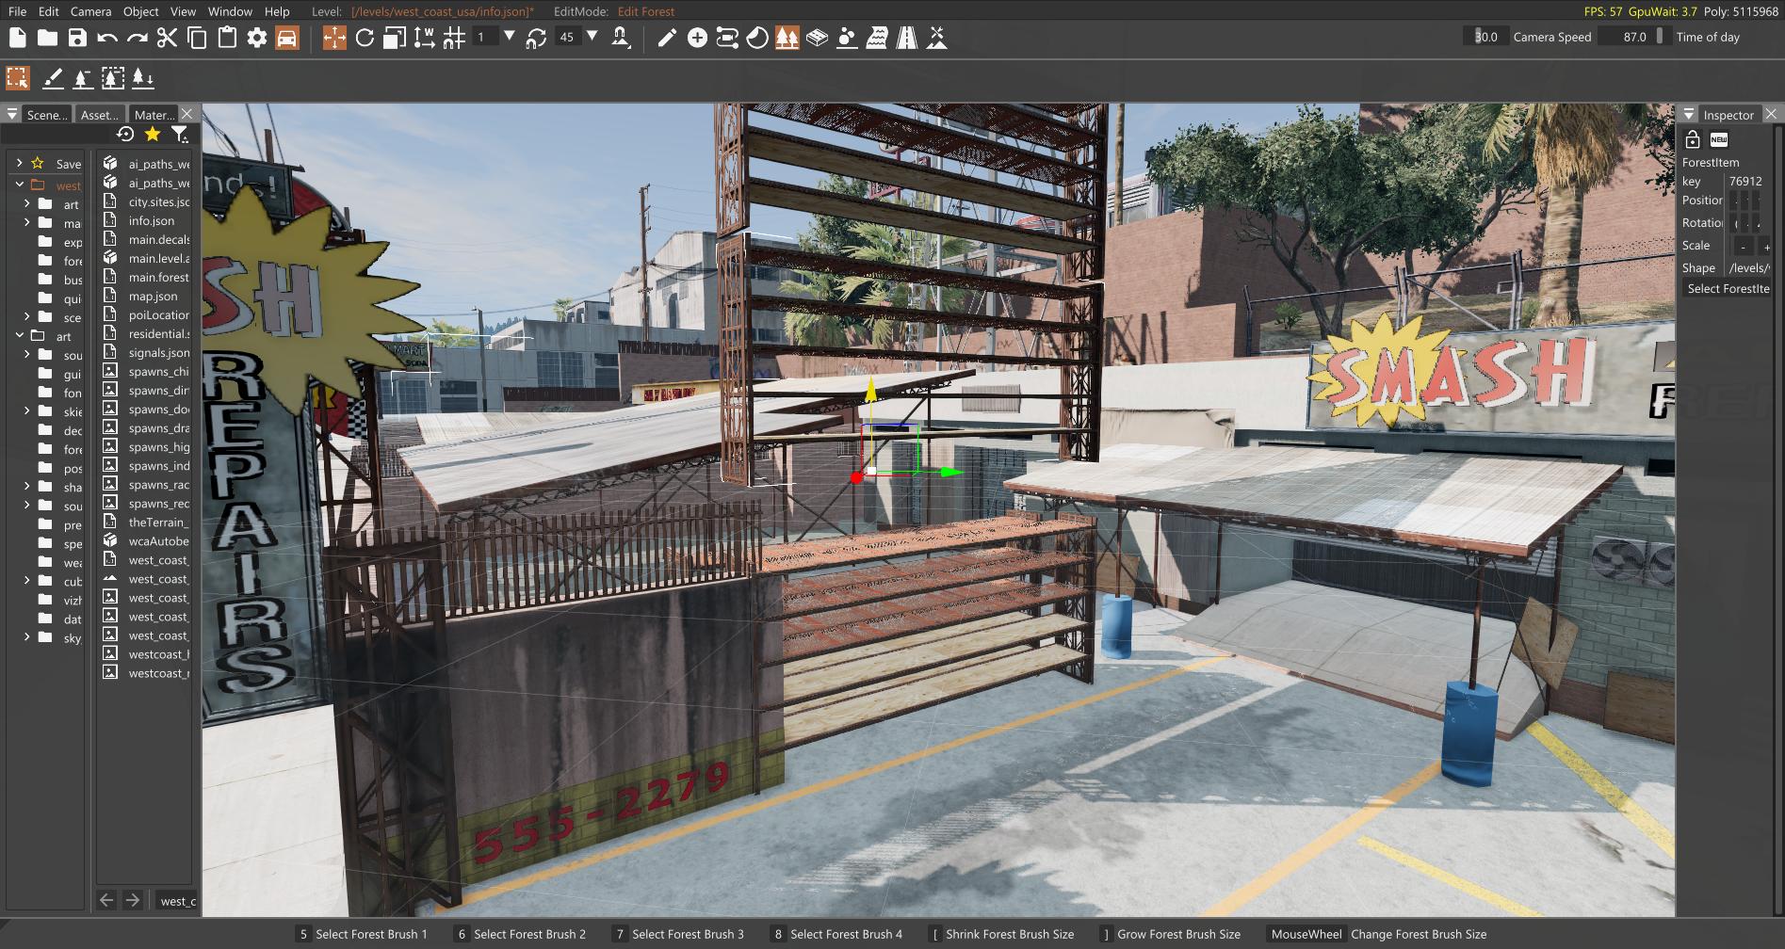Click the Save level icon in toolbar

click(77, 38)
